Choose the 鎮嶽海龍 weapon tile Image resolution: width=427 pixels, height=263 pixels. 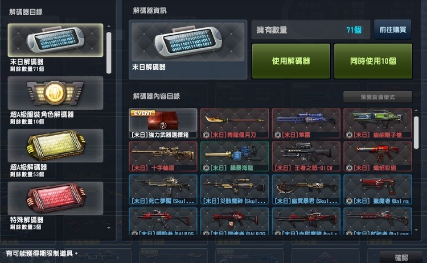coord(235,157)
